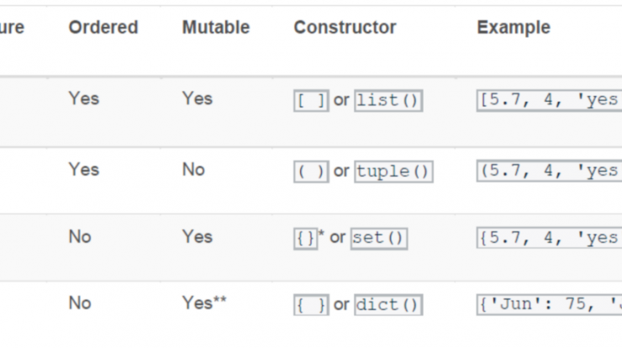622x348 pixels.
Task: Click the square brackets [ ] code box
Action: 311,101
